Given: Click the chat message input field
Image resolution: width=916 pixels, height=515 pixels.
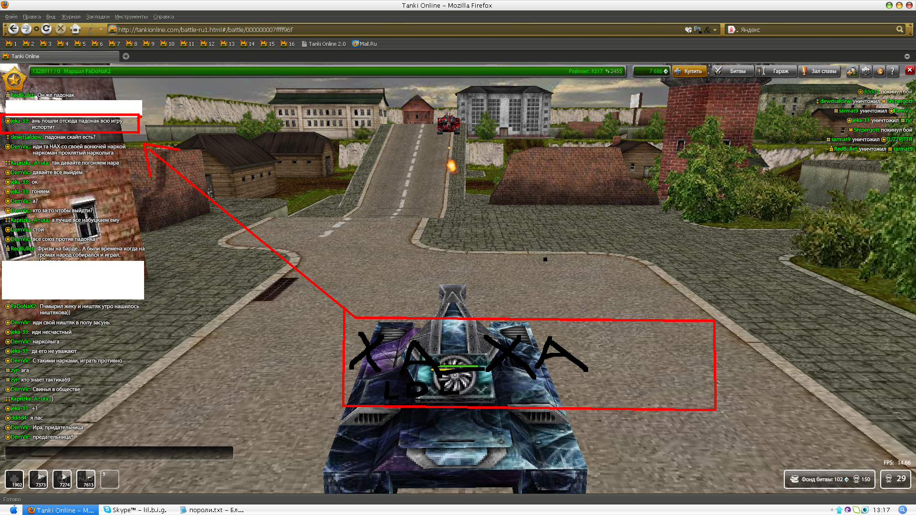Looking at the screenshot, I should coord(119,453).
